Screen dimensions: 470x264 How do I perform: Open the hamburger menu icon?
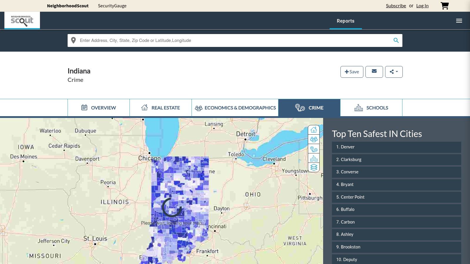coord(459,21)
